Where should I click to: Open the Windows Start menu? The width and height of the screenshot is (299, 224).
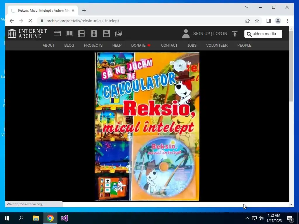click(x=7, y=218)
